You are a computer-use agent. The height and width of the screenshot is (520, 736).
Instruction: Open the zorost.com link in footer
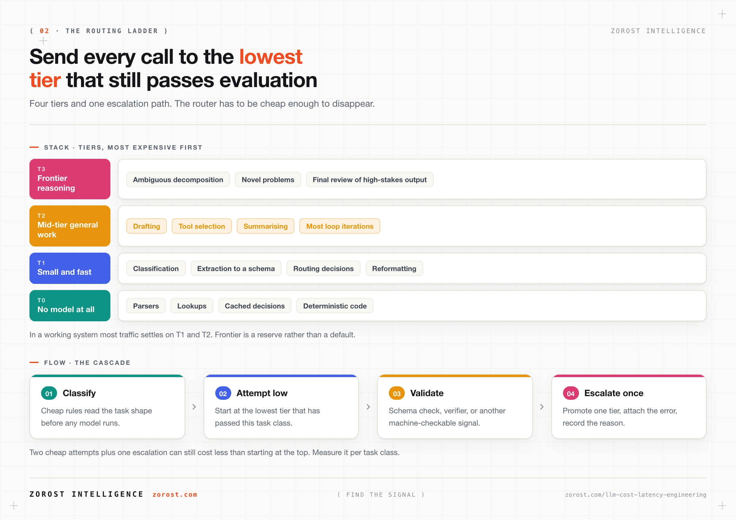pos(175,494)
